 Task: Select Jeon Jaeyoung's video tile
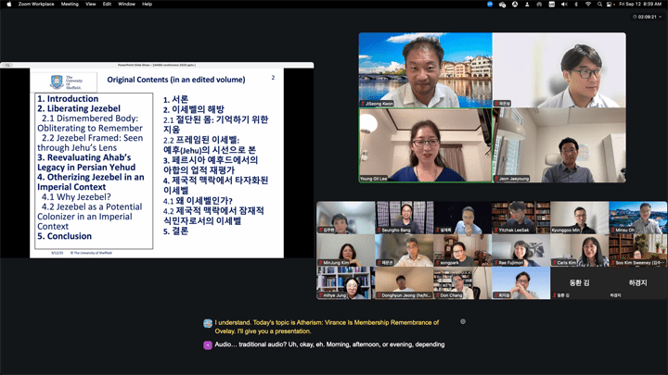click(559, 144)
